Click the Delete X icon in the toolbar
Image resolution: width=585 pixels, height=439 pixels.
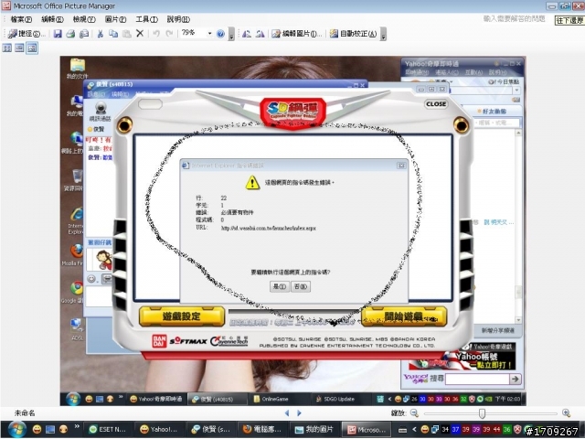[140, 34]
